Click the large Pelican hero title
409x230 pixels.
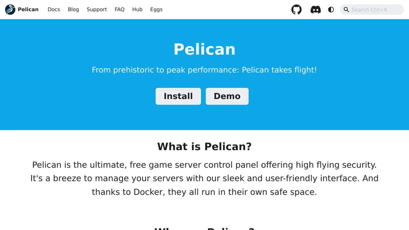(x=204, y=49)
